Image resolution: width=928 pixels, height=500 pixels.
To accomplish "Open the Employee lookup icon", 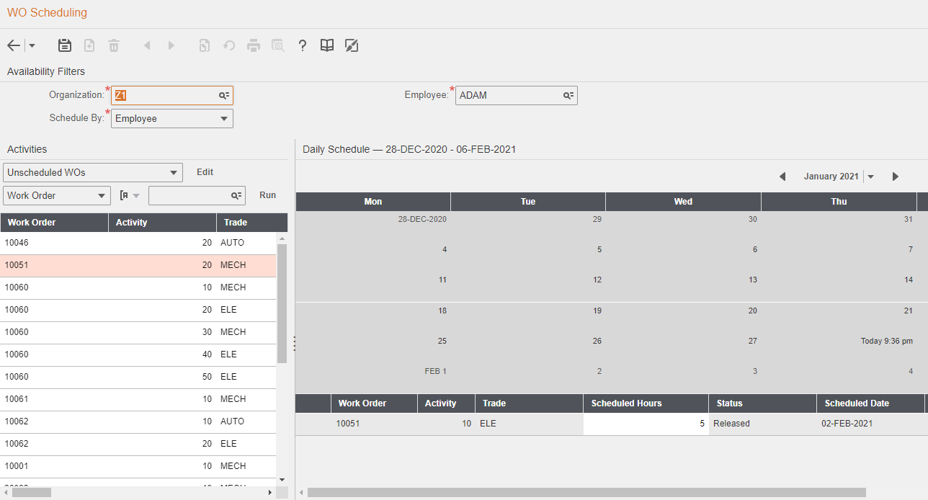I will [x=568, y=95].
